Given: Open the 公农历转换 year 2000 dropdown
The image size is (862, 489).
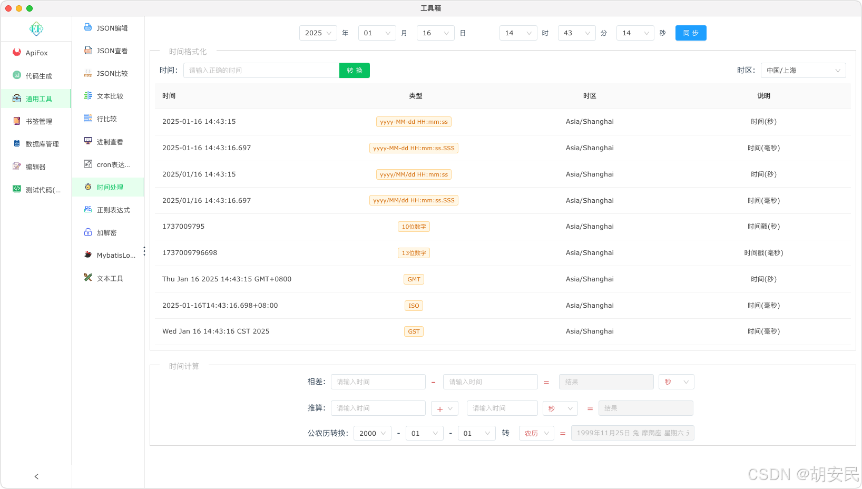Looking at the screenshot, I should click(x=373, y=433).
